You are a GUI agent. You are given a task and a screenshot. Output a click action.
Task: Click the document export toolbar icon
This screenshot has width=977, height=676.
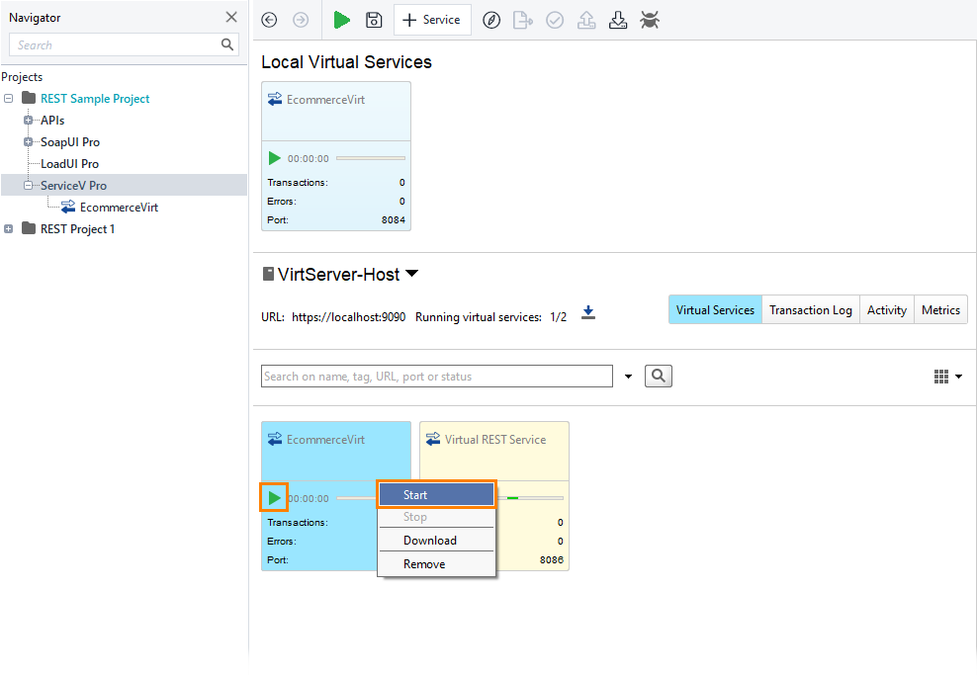523,21
